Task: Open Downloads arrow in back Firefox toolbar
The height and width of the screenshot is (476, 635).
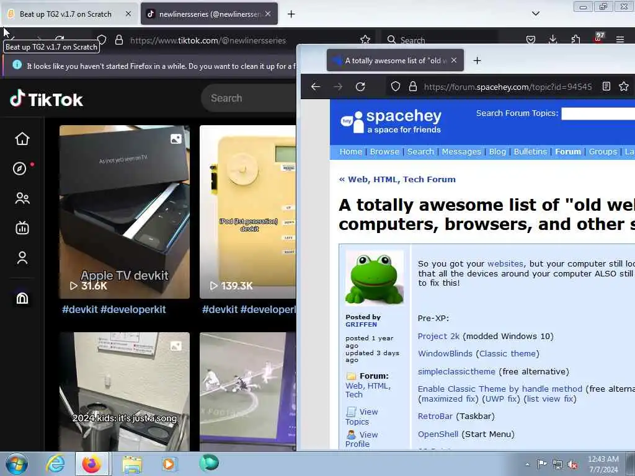Action: pos(553,40)
